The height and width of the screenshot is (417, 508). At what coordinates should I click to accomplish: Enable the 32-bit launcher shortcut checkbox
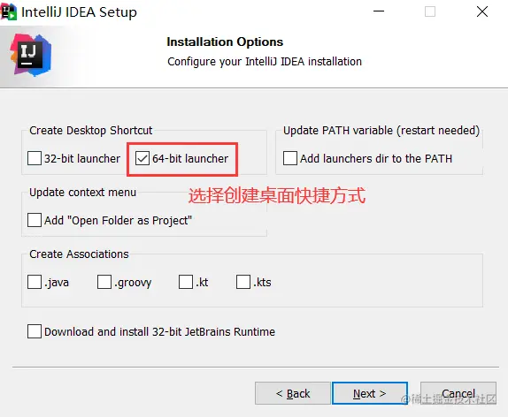[x=35, y=158]
